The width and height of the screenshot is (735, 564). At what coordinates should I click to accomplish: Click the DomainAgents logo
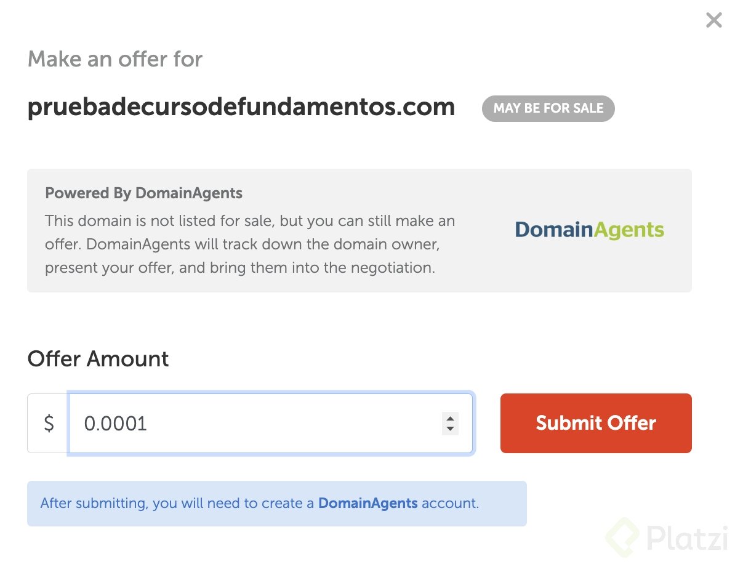(589, 230)
